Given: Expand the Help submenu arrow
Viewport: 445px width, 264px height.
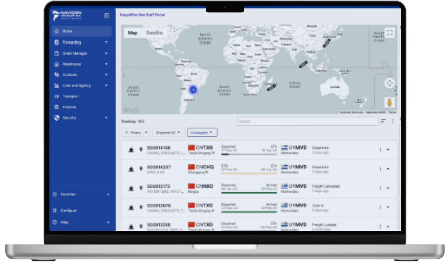Looking at the screenshot, I should tap(108, 222).
